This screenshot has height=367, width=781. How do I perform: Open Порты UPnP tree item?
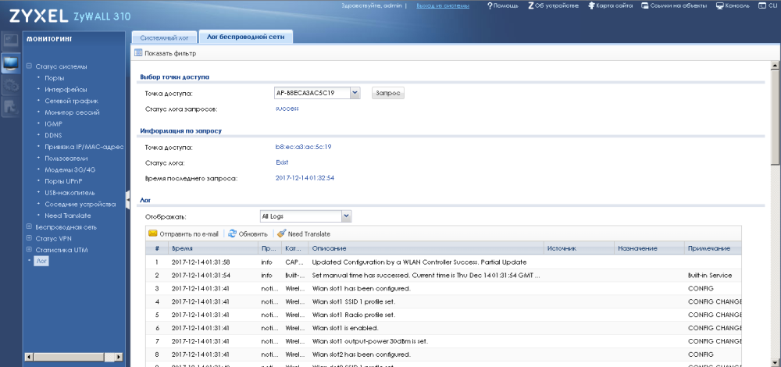(63, 181)
